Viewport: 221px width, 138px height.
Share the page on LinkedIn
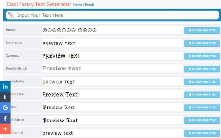pyautogui.click(x=5, y=86)
